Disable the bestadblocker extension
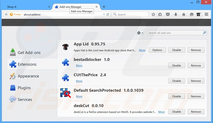Image resolution: width=213 pixels, height=123 pixels. click(x=177, y=66)
